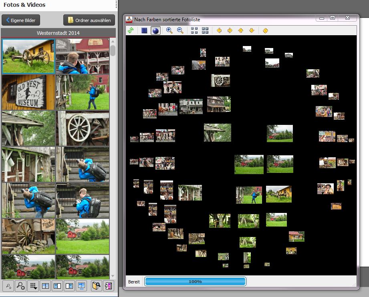The height and width of the screenshot is (297, 369).
Task: Zoom out with the minus magnifier
Action: 180,30
